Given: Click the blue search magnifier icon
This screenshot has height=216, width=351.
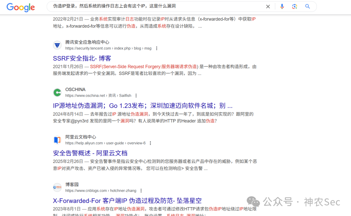Looking at the screenshot, I should 307,7.
